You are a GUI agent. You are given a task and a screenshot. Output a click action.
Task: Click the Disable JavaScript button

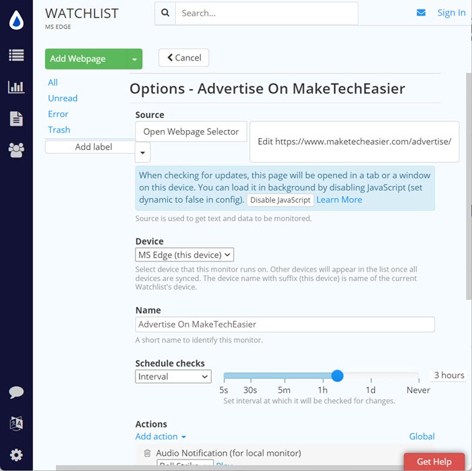[x=281, y=200]
